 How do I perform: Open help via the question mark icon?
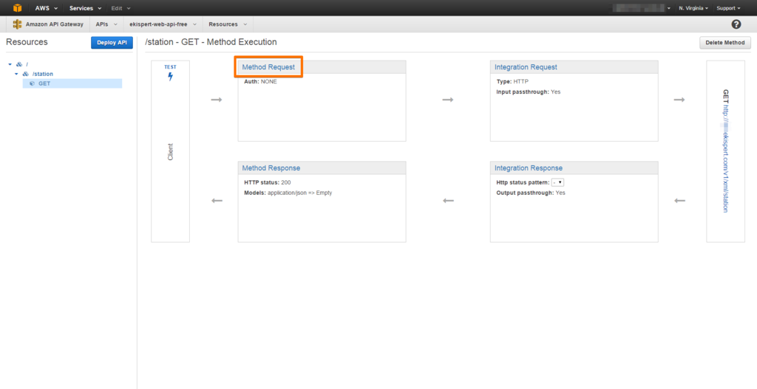(736, 24)
